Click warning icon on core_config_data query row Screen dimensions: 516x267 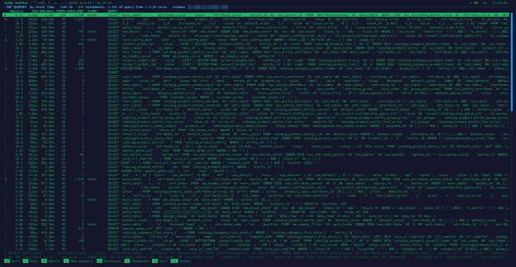click(x=5, y=40)
